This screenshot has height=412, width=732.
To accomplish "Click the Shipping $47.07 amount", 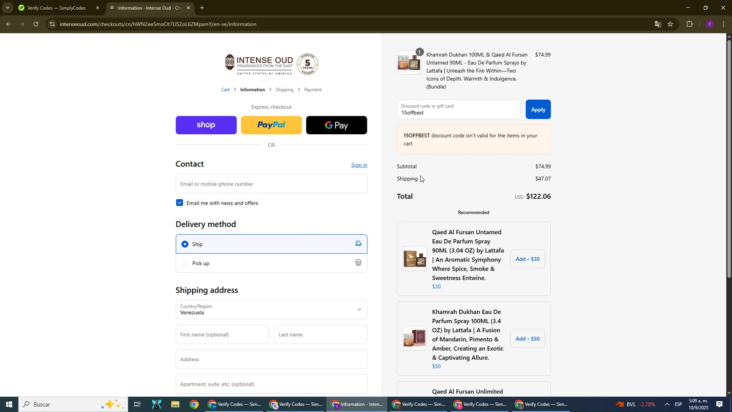I will click(543, 179).
